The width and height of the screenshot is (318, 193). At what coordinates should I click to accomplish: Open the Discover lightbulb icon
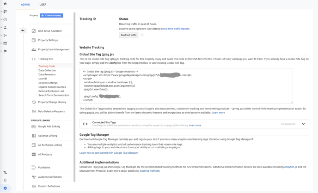point(5,180)
